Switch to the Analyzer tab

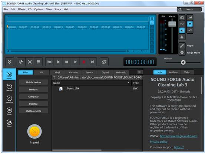[x=173, y=72]
